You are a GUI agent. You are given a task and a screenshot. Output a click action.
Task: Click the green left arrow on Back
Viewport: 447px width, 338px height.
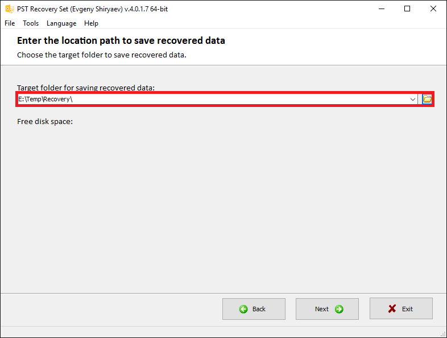(243, 309)
